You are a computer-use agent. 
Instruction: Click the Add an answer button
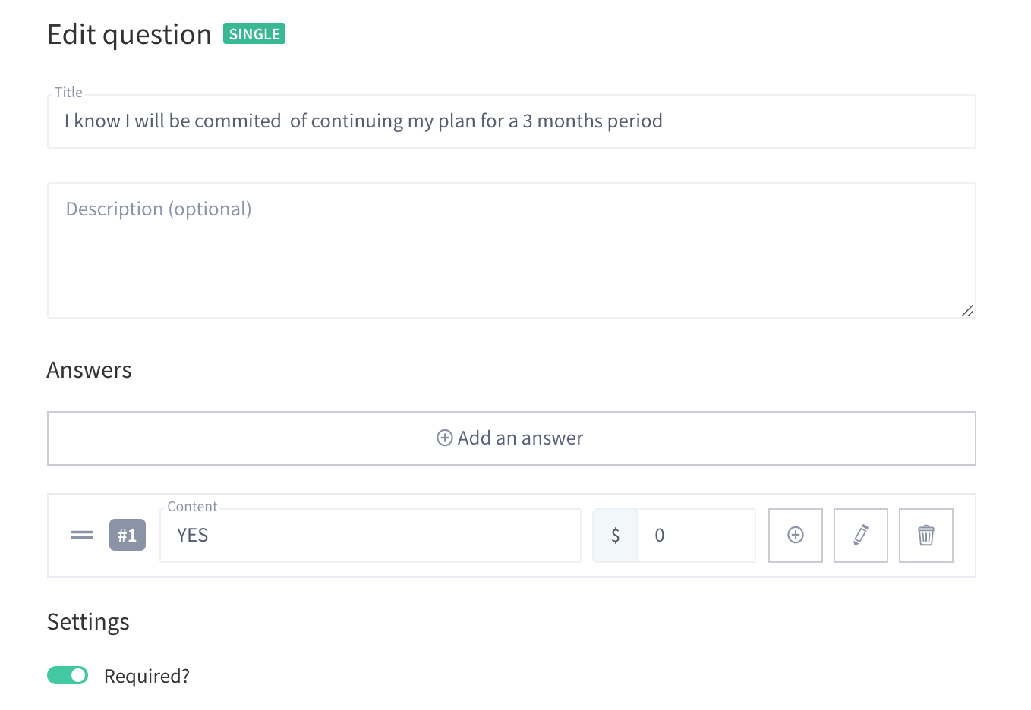[x=511, y=438]
